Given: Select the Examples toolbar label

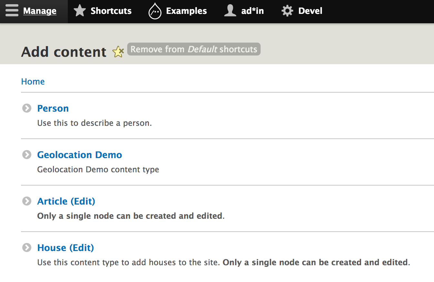Looking at the screenshot, I should coord(186,11).
